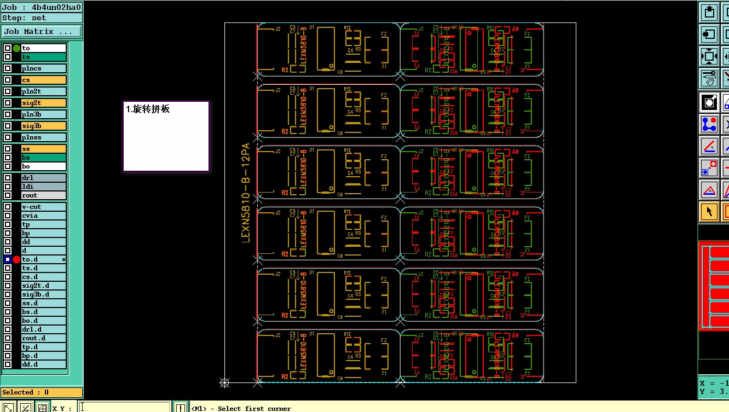Click the red triangle with arrow icon

709,190
